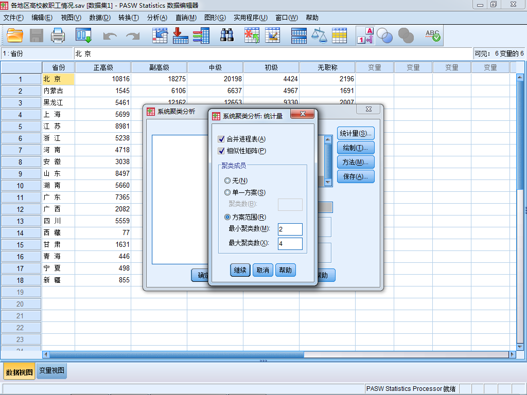This screenshot has height=395, width=527.
Task: Click the 取消 button in statistics dialog
Action: click(x=263, y=270)
